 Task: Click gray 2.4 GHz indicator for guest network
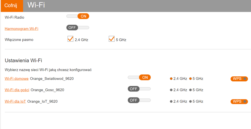(x=171, y=90)
